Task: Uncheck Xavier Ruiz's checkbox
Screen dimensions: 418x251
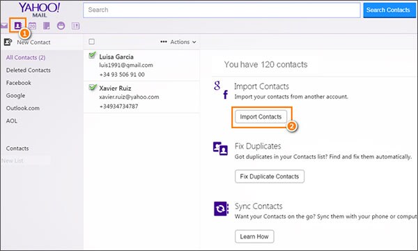Action: tap(93, 87)
